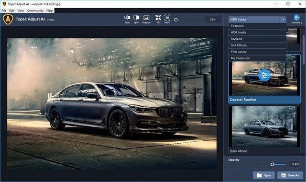This screenshot has height=182, width=306.
Task: Switch to Split view mode
Action: [136, 19]
